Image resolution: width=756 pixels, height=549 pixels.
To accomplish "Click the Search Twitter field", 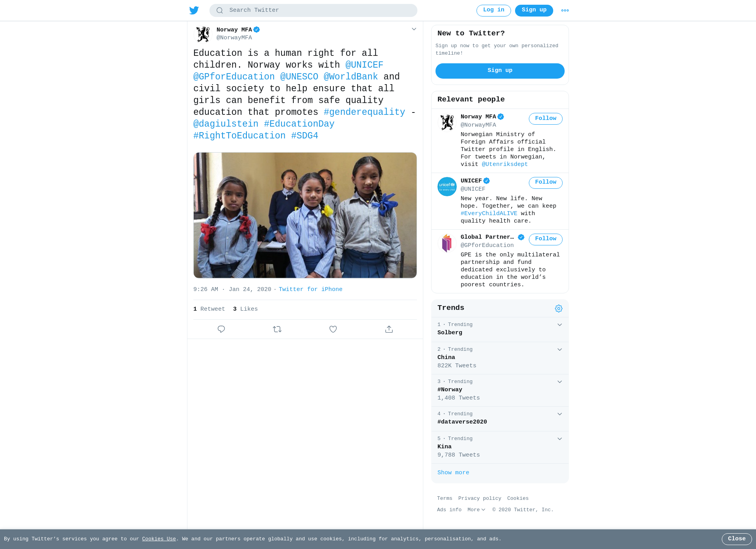I will (x=313, y=11).
